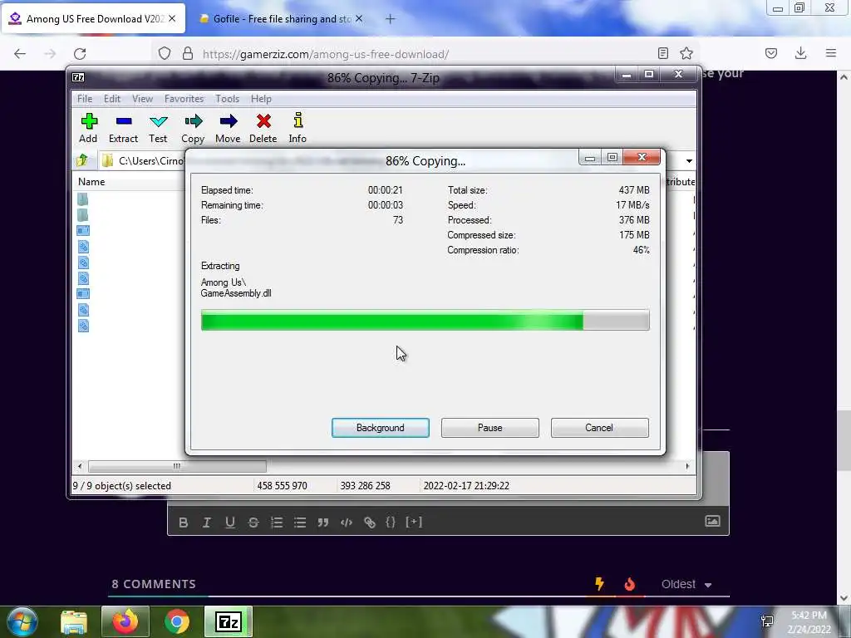
Task: Click the left arrow of horizontal scrollbar
Action: tap(80, 466)
